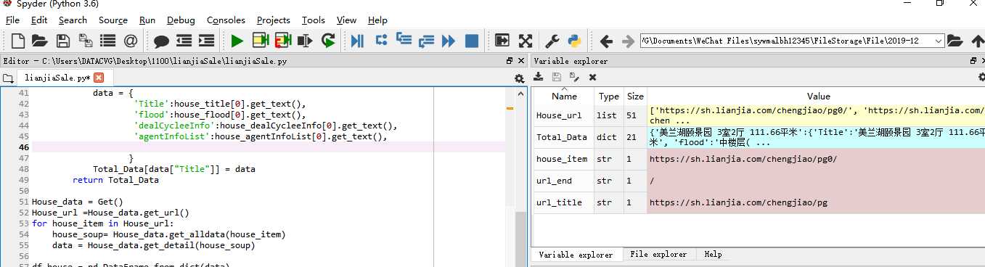Open the File menu
The height and width of the screenshot is (267, 985).
pos(13,20)
